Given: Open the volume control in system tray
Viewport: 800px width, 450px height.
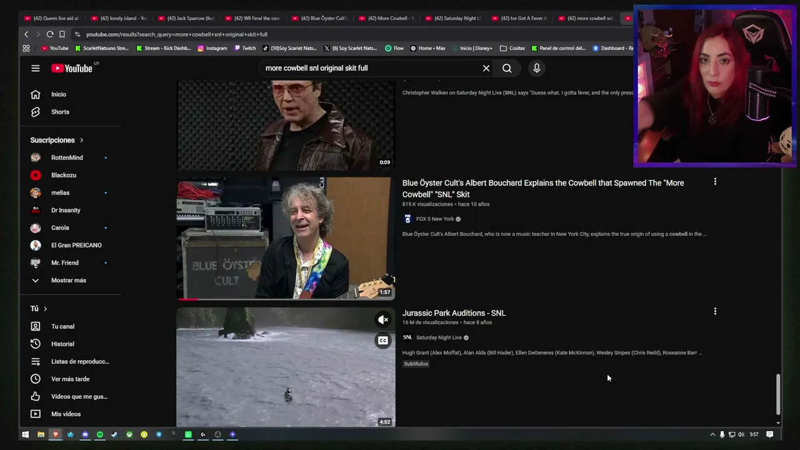Looking at the screenshot, I should click(x=741, y=434).
